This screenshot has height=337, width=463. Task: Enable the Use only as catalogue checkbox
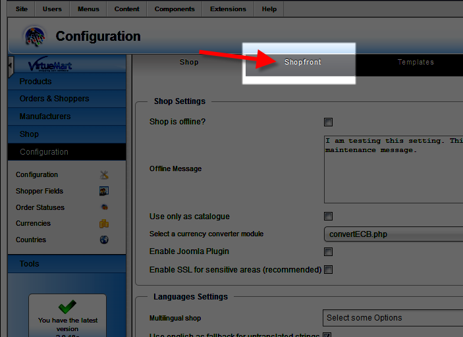[x=328, y=217]
